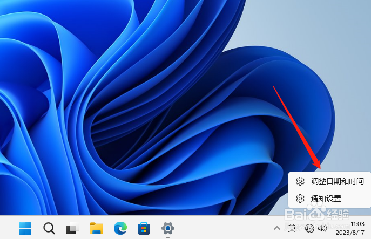
Task: Open taskbar Search
Action: point(49,228)
